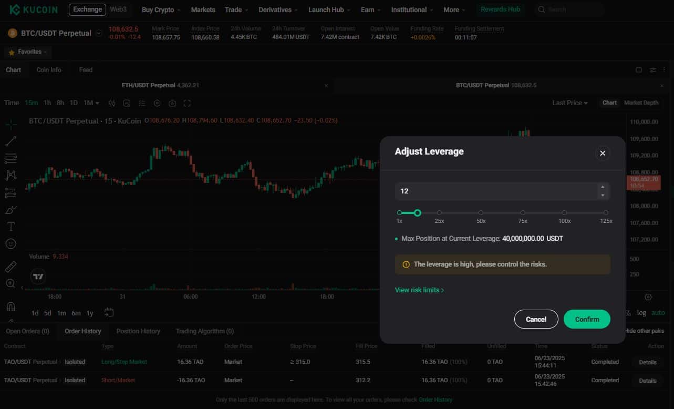Expand the Last Price dropdown
674x409 pixels.
click(570, 103)
